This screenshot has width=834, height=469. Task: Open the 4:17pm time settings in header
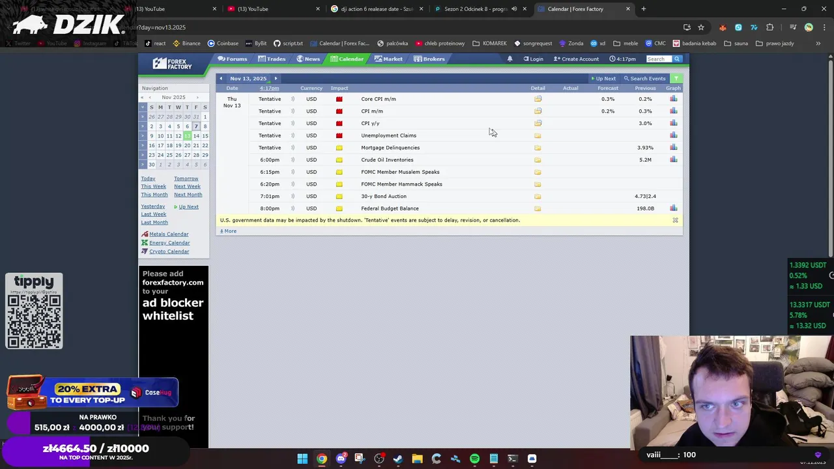(x=622, y=59)
